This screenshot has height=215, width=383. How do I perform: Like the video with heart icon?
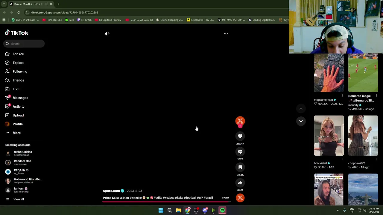coord(240,136)
